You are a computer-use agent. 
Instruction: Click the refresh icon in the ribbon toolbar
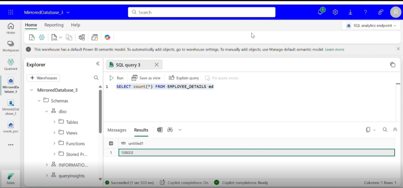tap(32, 38)
